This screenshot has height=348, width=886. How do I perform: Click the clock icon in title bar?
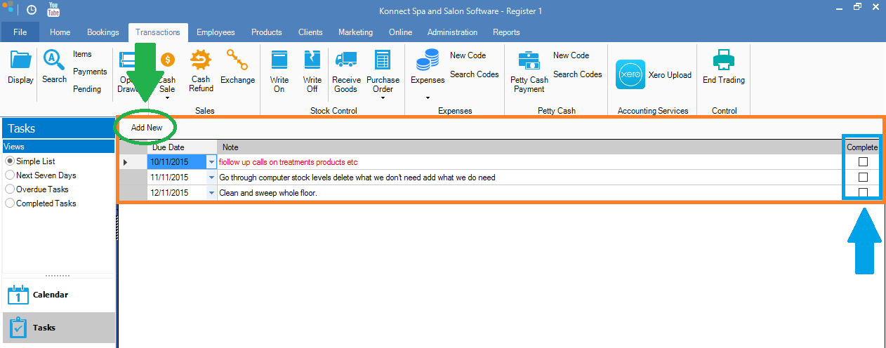[32, 11]
